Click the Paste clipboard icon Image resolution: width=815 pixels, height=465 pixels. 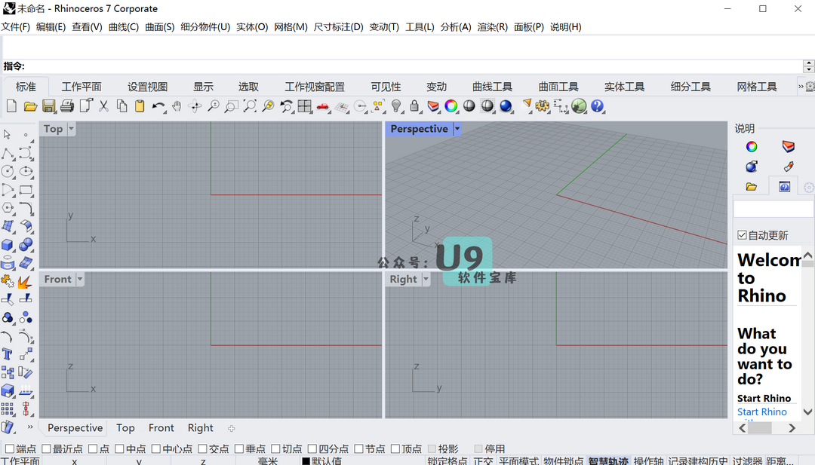point(140,106)
